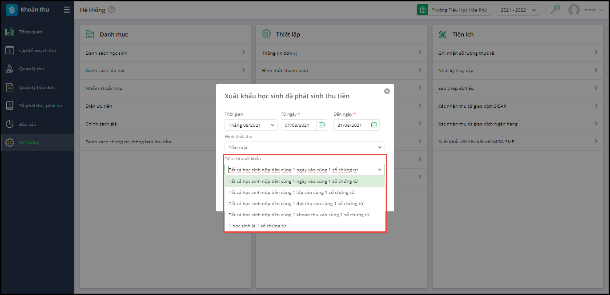Viewport: 610px width, 295px height.
Task: Open the calendar picker for Đến ngày
Action: pyautogui.click(x=374, y=125)
